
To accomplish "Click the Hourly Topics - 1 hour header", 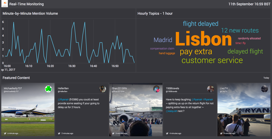I will pos(155,14).
